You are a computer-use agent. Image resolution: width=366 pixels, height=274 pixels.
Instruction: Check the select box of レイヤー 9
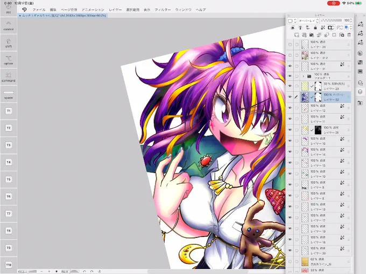[297, 184]
